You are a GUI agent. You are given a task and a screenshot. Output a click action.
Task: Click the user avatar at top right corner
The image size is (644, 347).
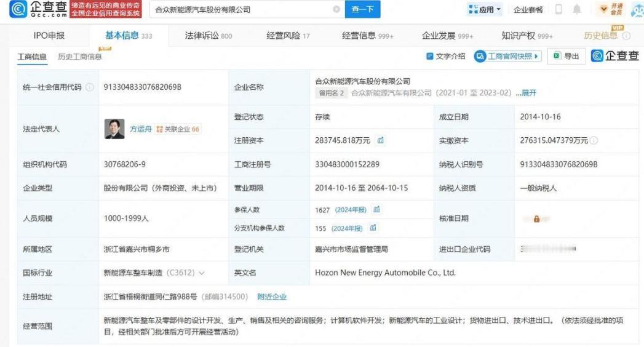pos(637,9)
